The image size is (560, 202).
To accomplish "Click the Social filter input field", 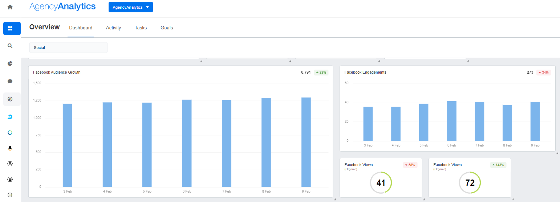I will click(x=68, y=48).
